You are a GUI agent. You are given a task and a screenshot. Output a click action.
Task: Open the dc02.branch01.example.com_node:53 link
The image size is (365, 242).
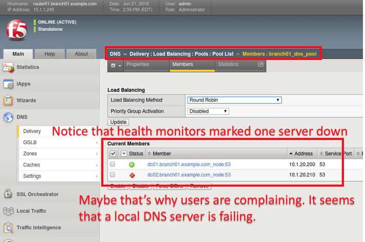click(189, 175)
